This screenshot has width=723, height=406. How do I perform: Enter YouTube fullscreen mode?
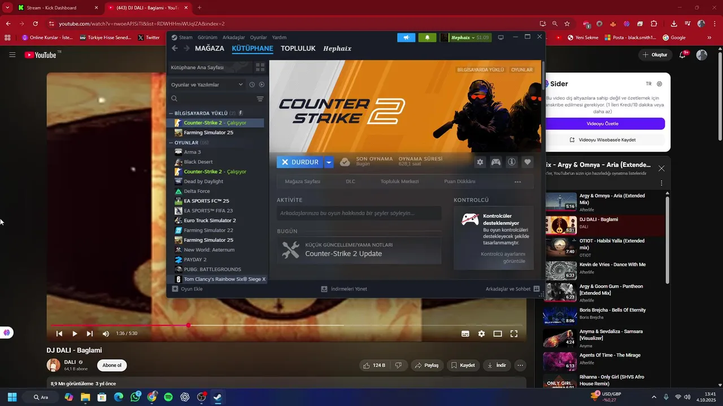[514, 334]
